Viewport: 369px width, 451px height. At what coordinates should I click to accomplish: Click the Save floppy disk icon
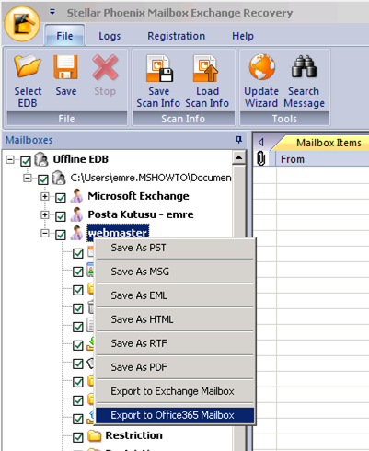[x=65, y=67]
